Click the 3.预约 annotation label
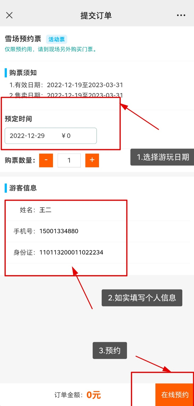The height and width of the screenshot is (406, 194). [110, 350]
